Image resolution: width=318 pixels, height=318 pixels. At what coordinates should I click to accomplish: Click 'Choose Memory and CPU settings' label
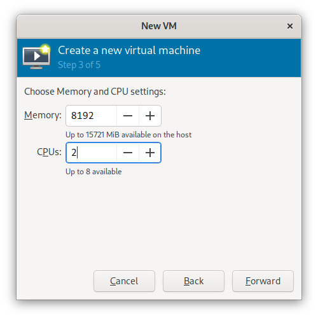95,92
